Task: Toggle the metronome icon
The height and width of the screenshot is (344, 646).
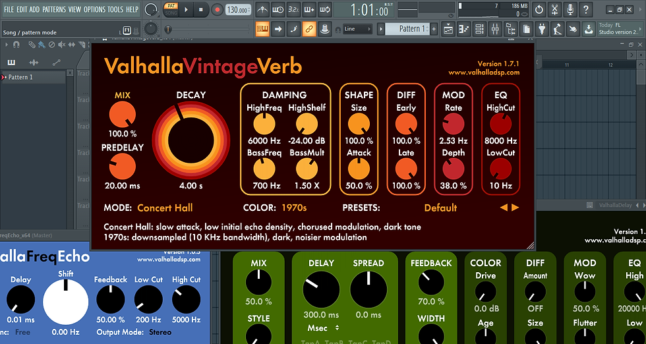Action: point(262,9)
